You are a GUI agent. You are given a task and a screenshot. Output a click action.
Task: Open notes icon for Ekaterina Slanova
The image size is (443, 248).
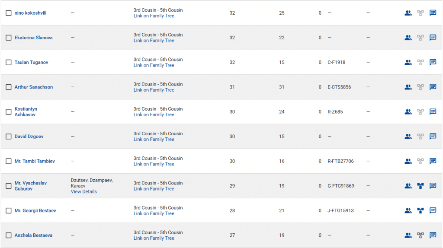(x=433, y=38)
